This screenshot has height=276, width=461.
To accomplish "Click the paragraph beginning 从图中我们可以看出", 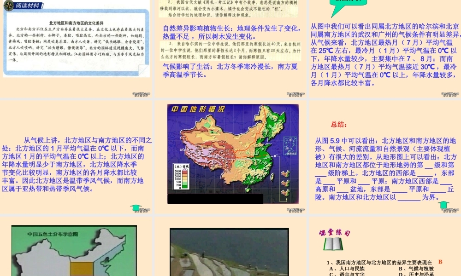I will [x=385, y=55].
